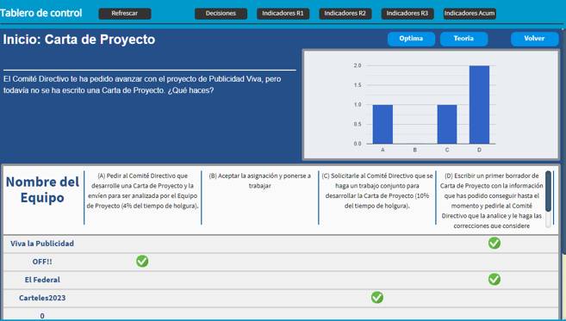566x321 pixels.
Task: Click the 'Viva la Publicidad' team name
Action: pyautogui.click(x=42, y=244)
